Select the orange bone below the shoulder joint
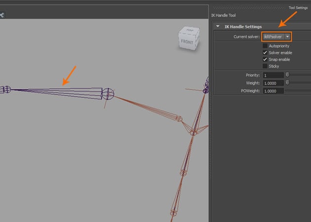The width and height of the screenshot is (311, 222). [143, 106]
